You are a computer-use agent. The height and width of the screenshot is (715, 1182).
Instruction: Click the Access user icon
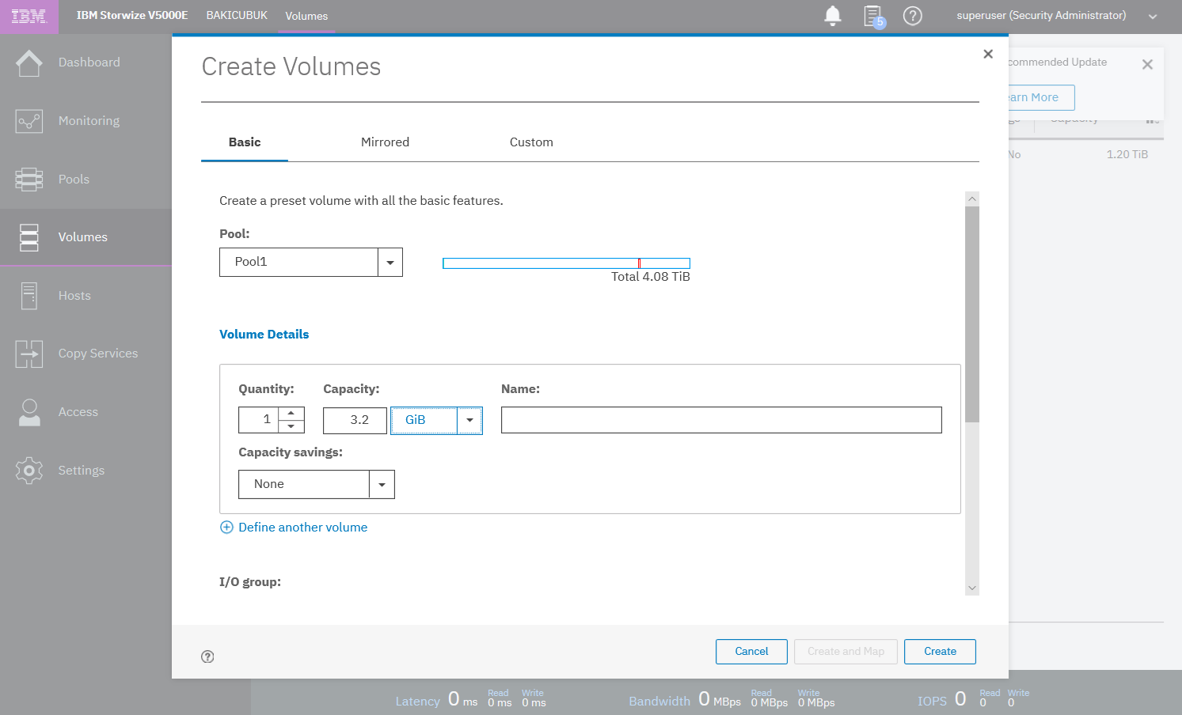(x=29, y=412)
